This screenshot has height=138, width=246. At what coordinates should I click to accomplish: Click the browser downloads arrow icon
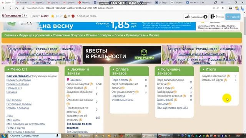[x=243, y=8]
